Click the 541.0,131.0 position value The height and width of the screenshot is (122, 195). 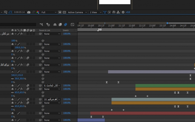pyautogui.click(x=17, y=75)
